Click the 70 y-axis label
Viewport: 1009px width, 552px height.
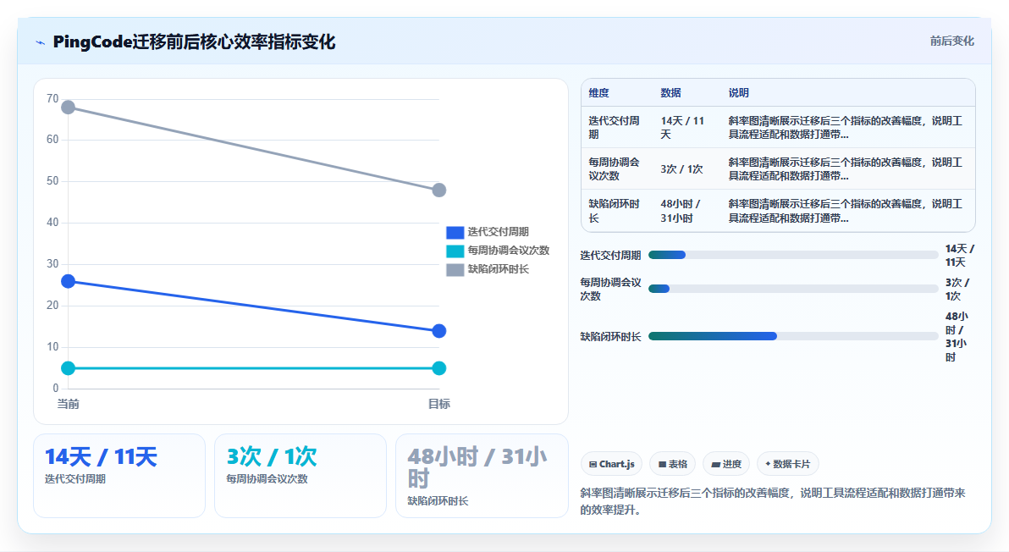[52, 99]
